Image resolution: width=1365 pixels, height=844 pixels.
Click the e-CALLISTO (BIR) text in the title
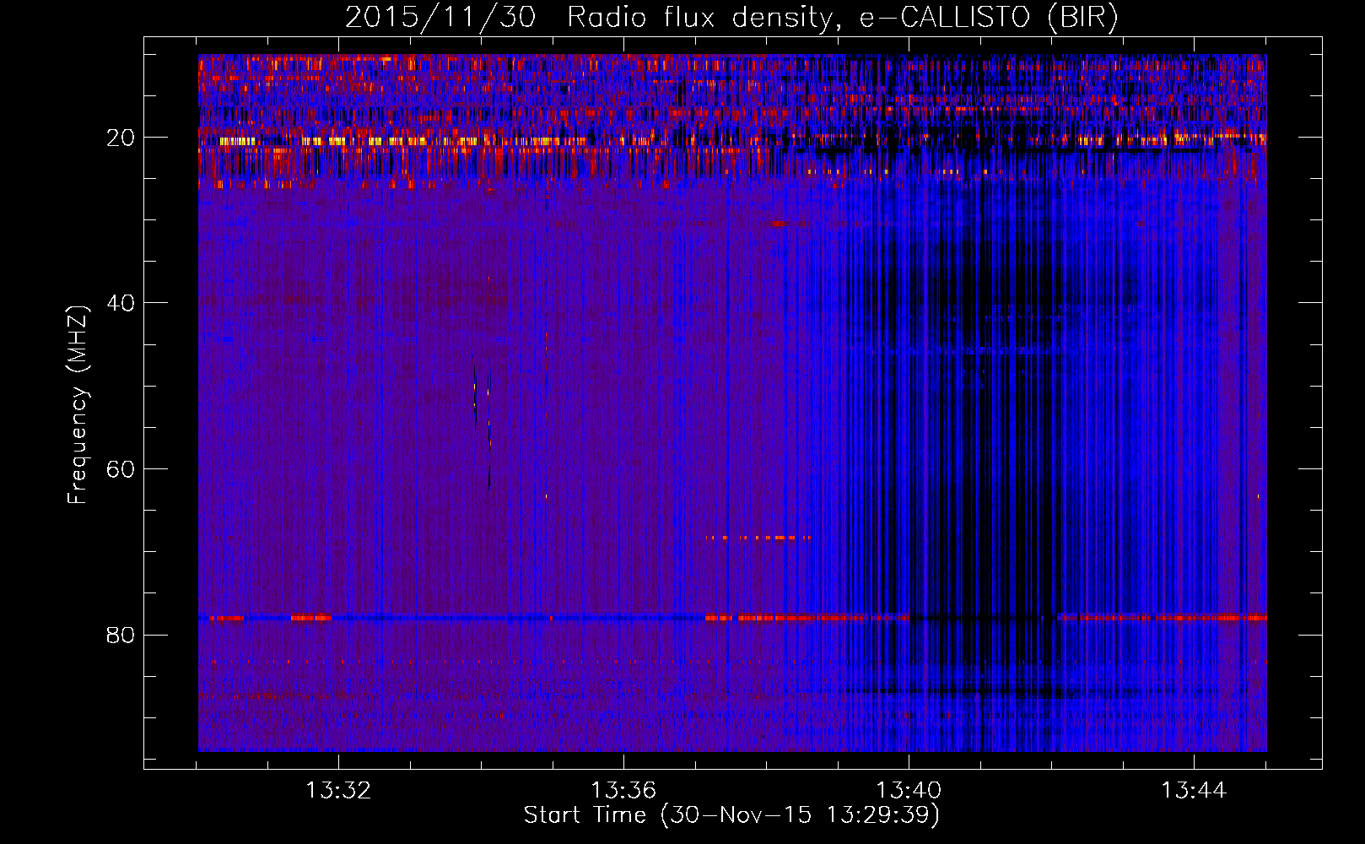[988, 18]
